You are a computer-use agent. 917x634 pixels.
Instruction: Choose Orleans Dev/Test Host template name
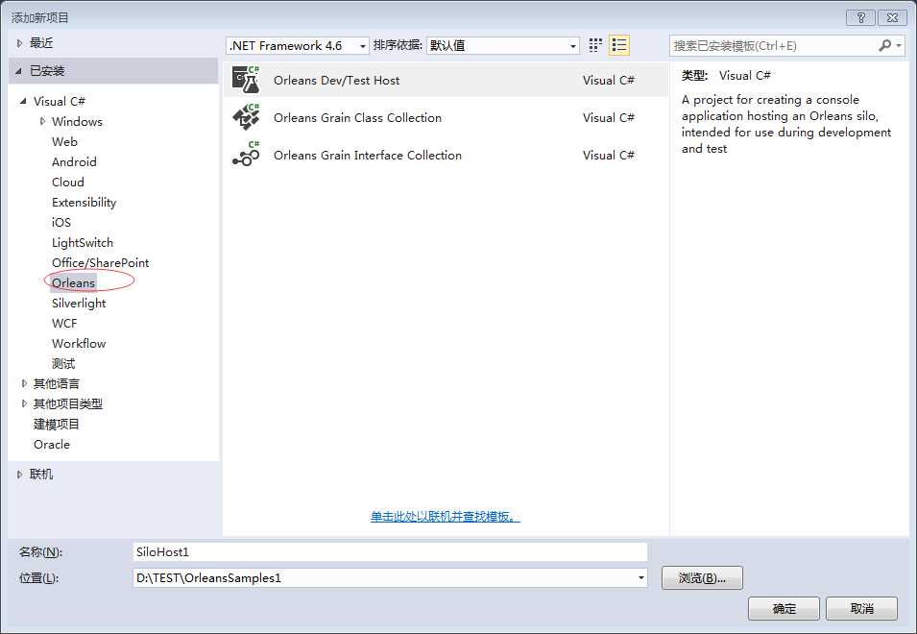coord(337,80)
